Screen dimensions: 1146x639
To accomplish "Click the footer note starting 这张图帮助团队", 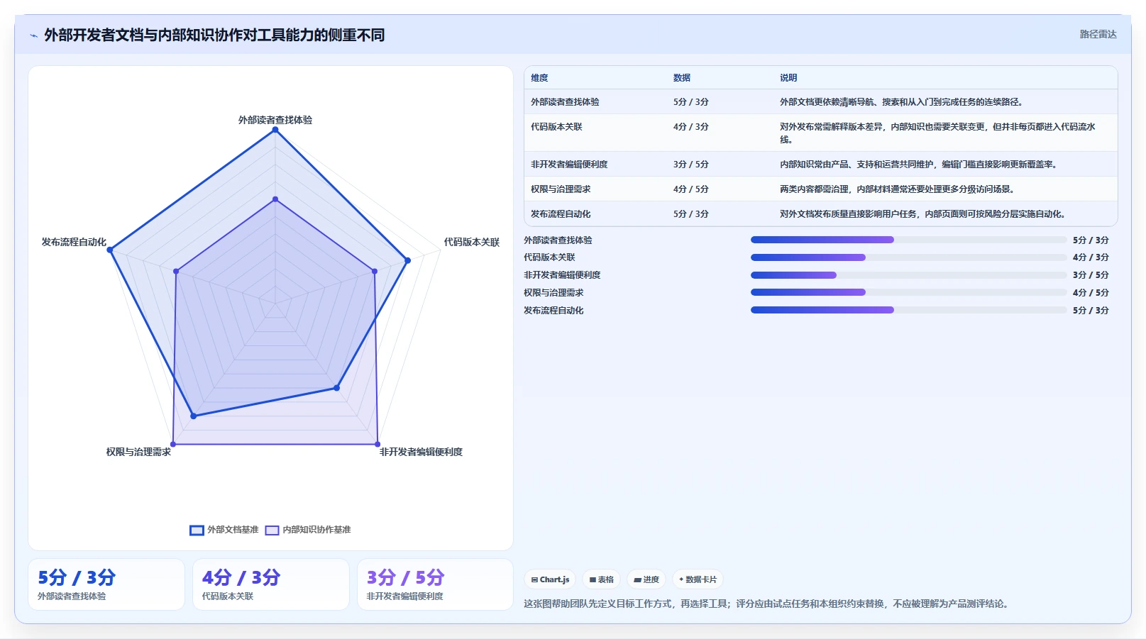I will tap(766, 604).
